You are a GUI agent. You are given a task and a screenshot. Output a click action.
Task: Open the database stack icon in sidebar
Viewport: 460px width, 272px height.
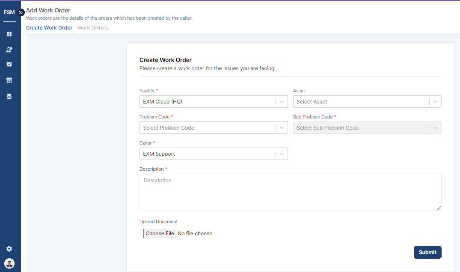coord(9,97)
